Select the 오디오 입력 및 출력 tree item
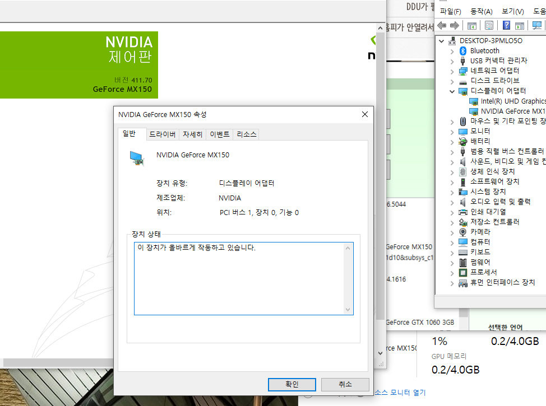The width and height of the screenshot is (546, 406). [501, 202]
